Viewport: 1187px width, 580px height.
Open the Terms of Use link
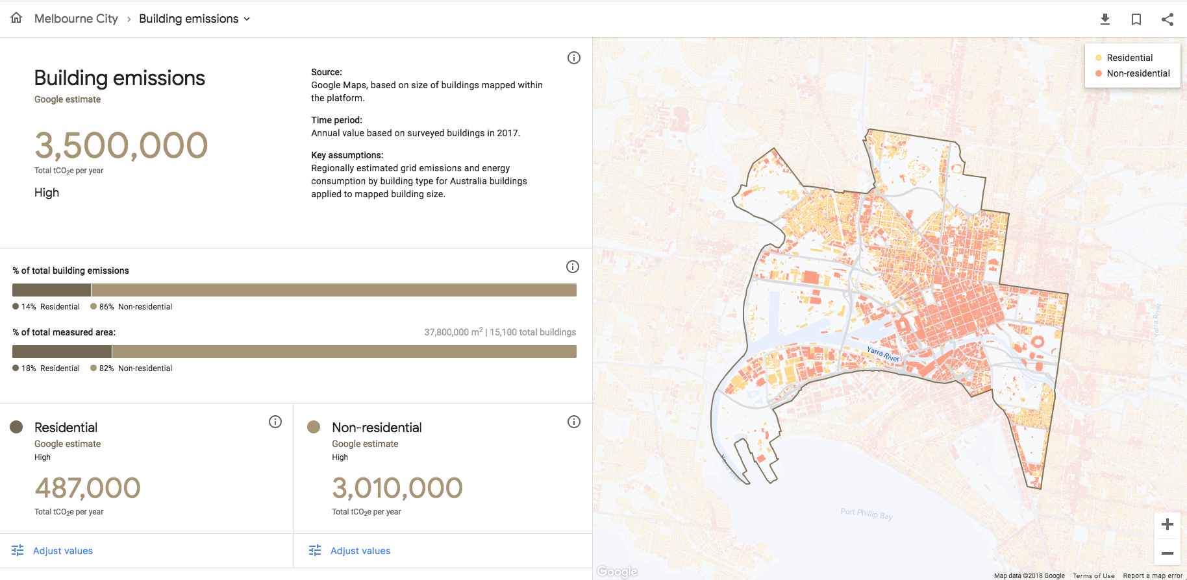(x=1093, y=575)
